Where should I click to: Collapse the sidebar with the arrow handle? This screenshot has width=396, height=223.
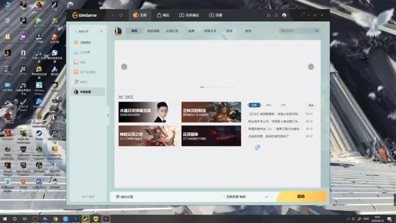pos(108,115)
